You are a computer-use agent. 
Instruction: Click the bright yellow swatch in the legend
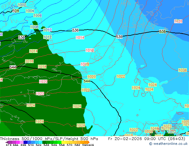[63, 142]
